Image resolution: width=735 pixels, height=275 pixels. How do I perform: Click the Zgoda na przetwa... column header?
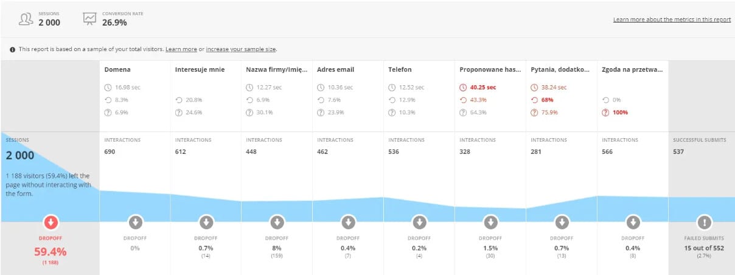pos(632,69)
